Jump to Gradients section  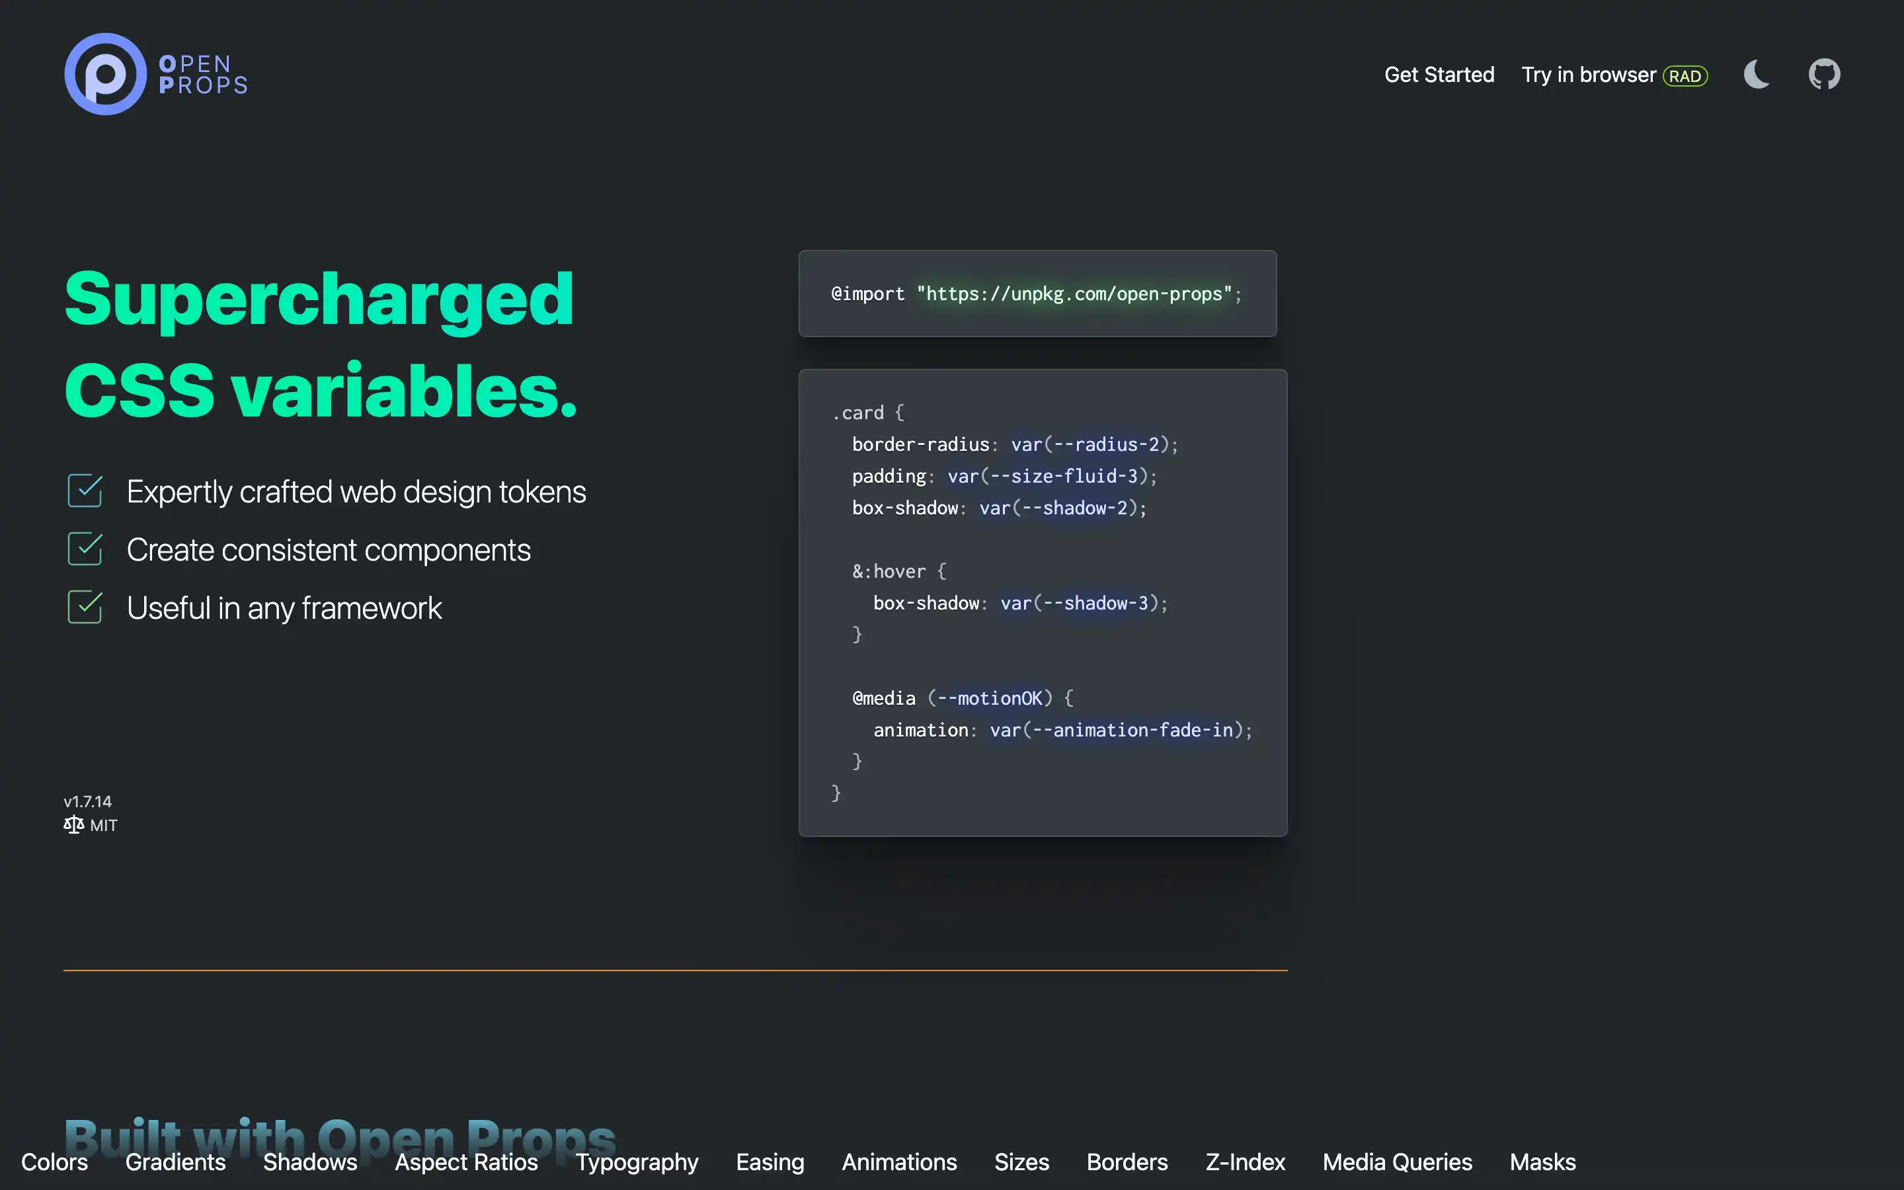(x=175, y=1162)
